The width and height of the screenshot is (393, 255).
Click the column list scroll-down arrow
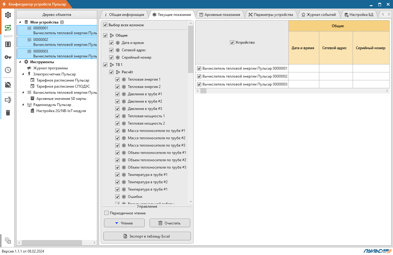point(191,202)
